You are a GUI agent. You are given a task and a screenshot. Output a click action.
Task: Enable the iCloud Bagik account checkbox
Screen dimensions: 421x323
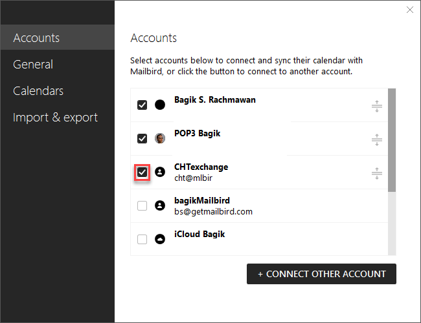tap(142, 239)
